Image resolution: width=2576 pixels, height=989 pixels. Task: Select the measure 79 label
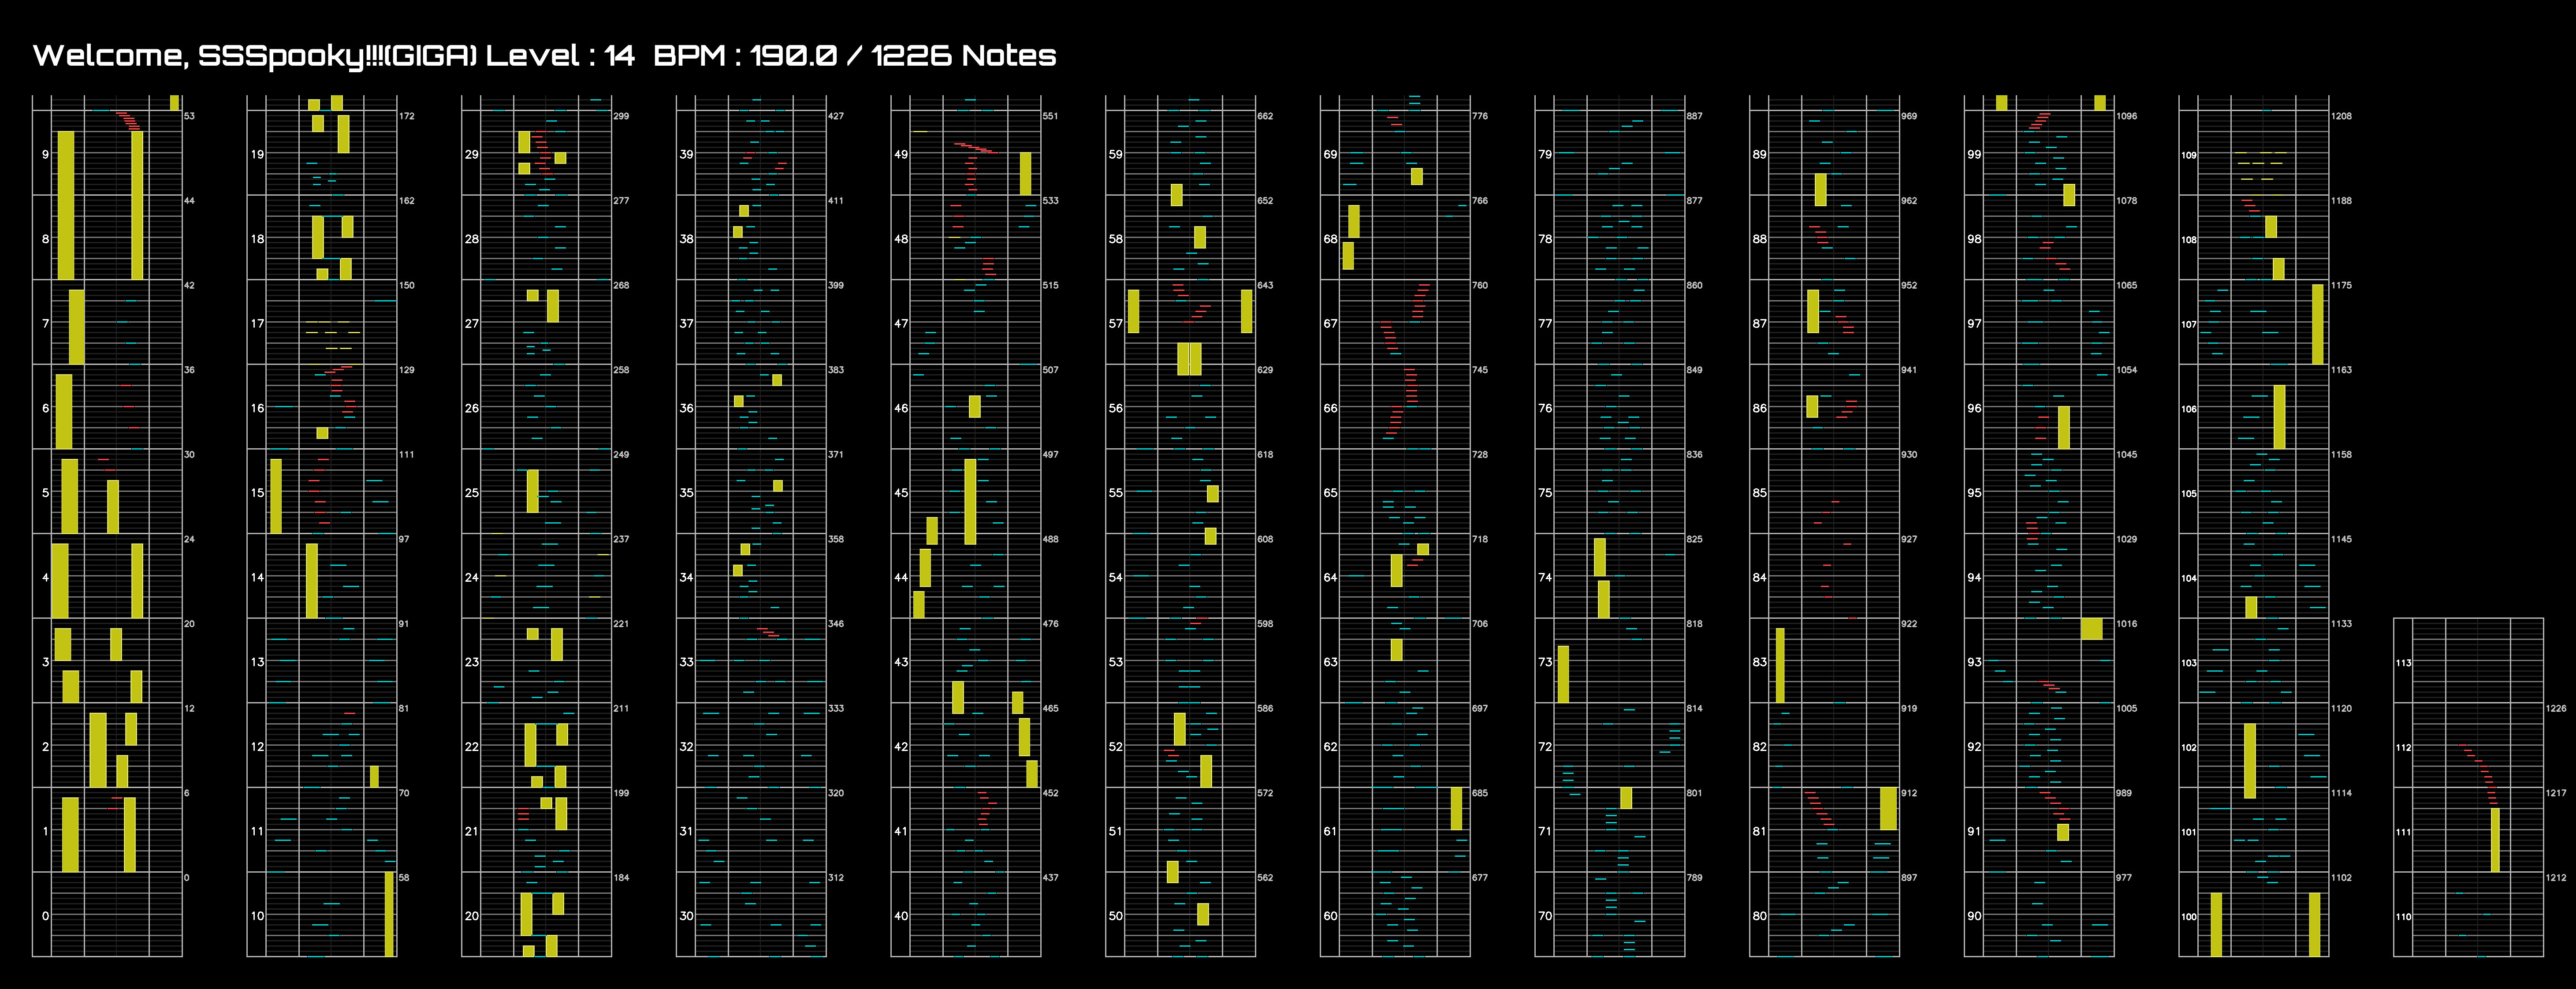tap(1545, 154)
